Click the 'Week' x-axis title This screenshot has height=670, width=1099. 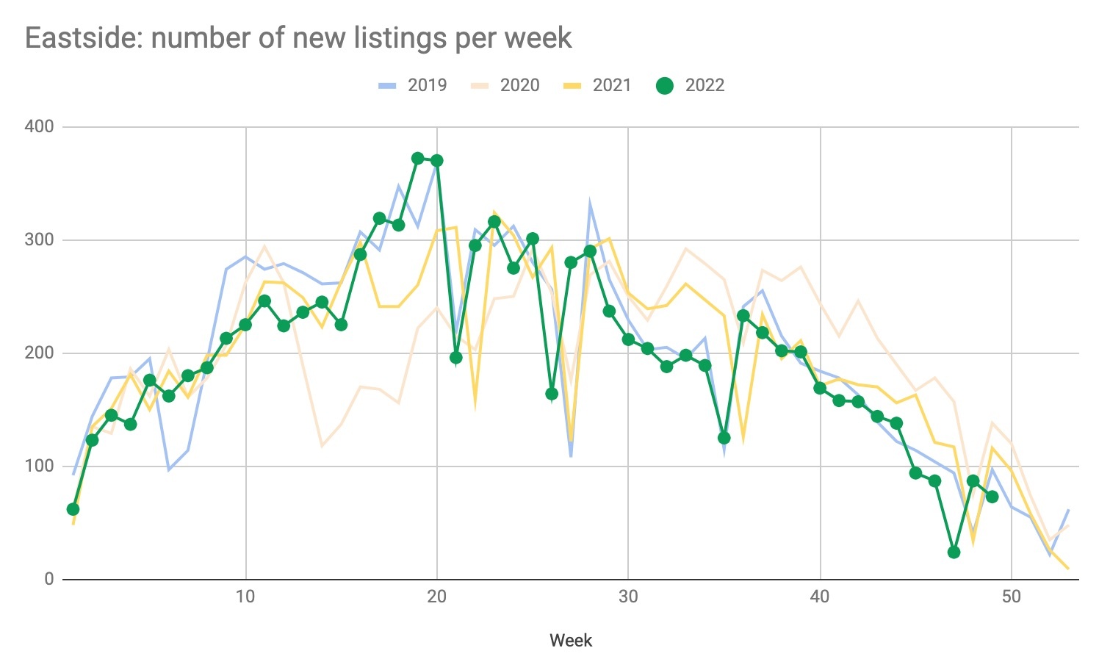pos(571,641)
